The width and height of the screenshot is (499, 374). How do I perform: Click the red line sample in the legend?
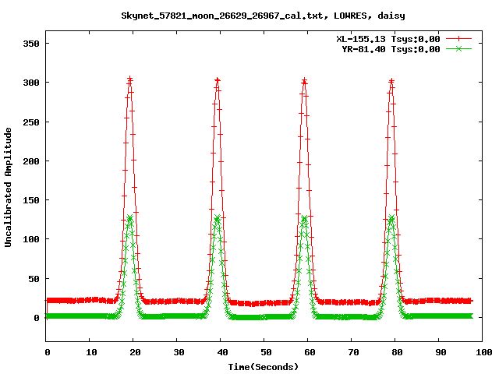[x=458, y=39]
